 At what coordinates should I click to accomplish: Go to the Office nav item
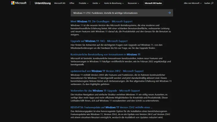pyautogui.click(x=72, y=3)
